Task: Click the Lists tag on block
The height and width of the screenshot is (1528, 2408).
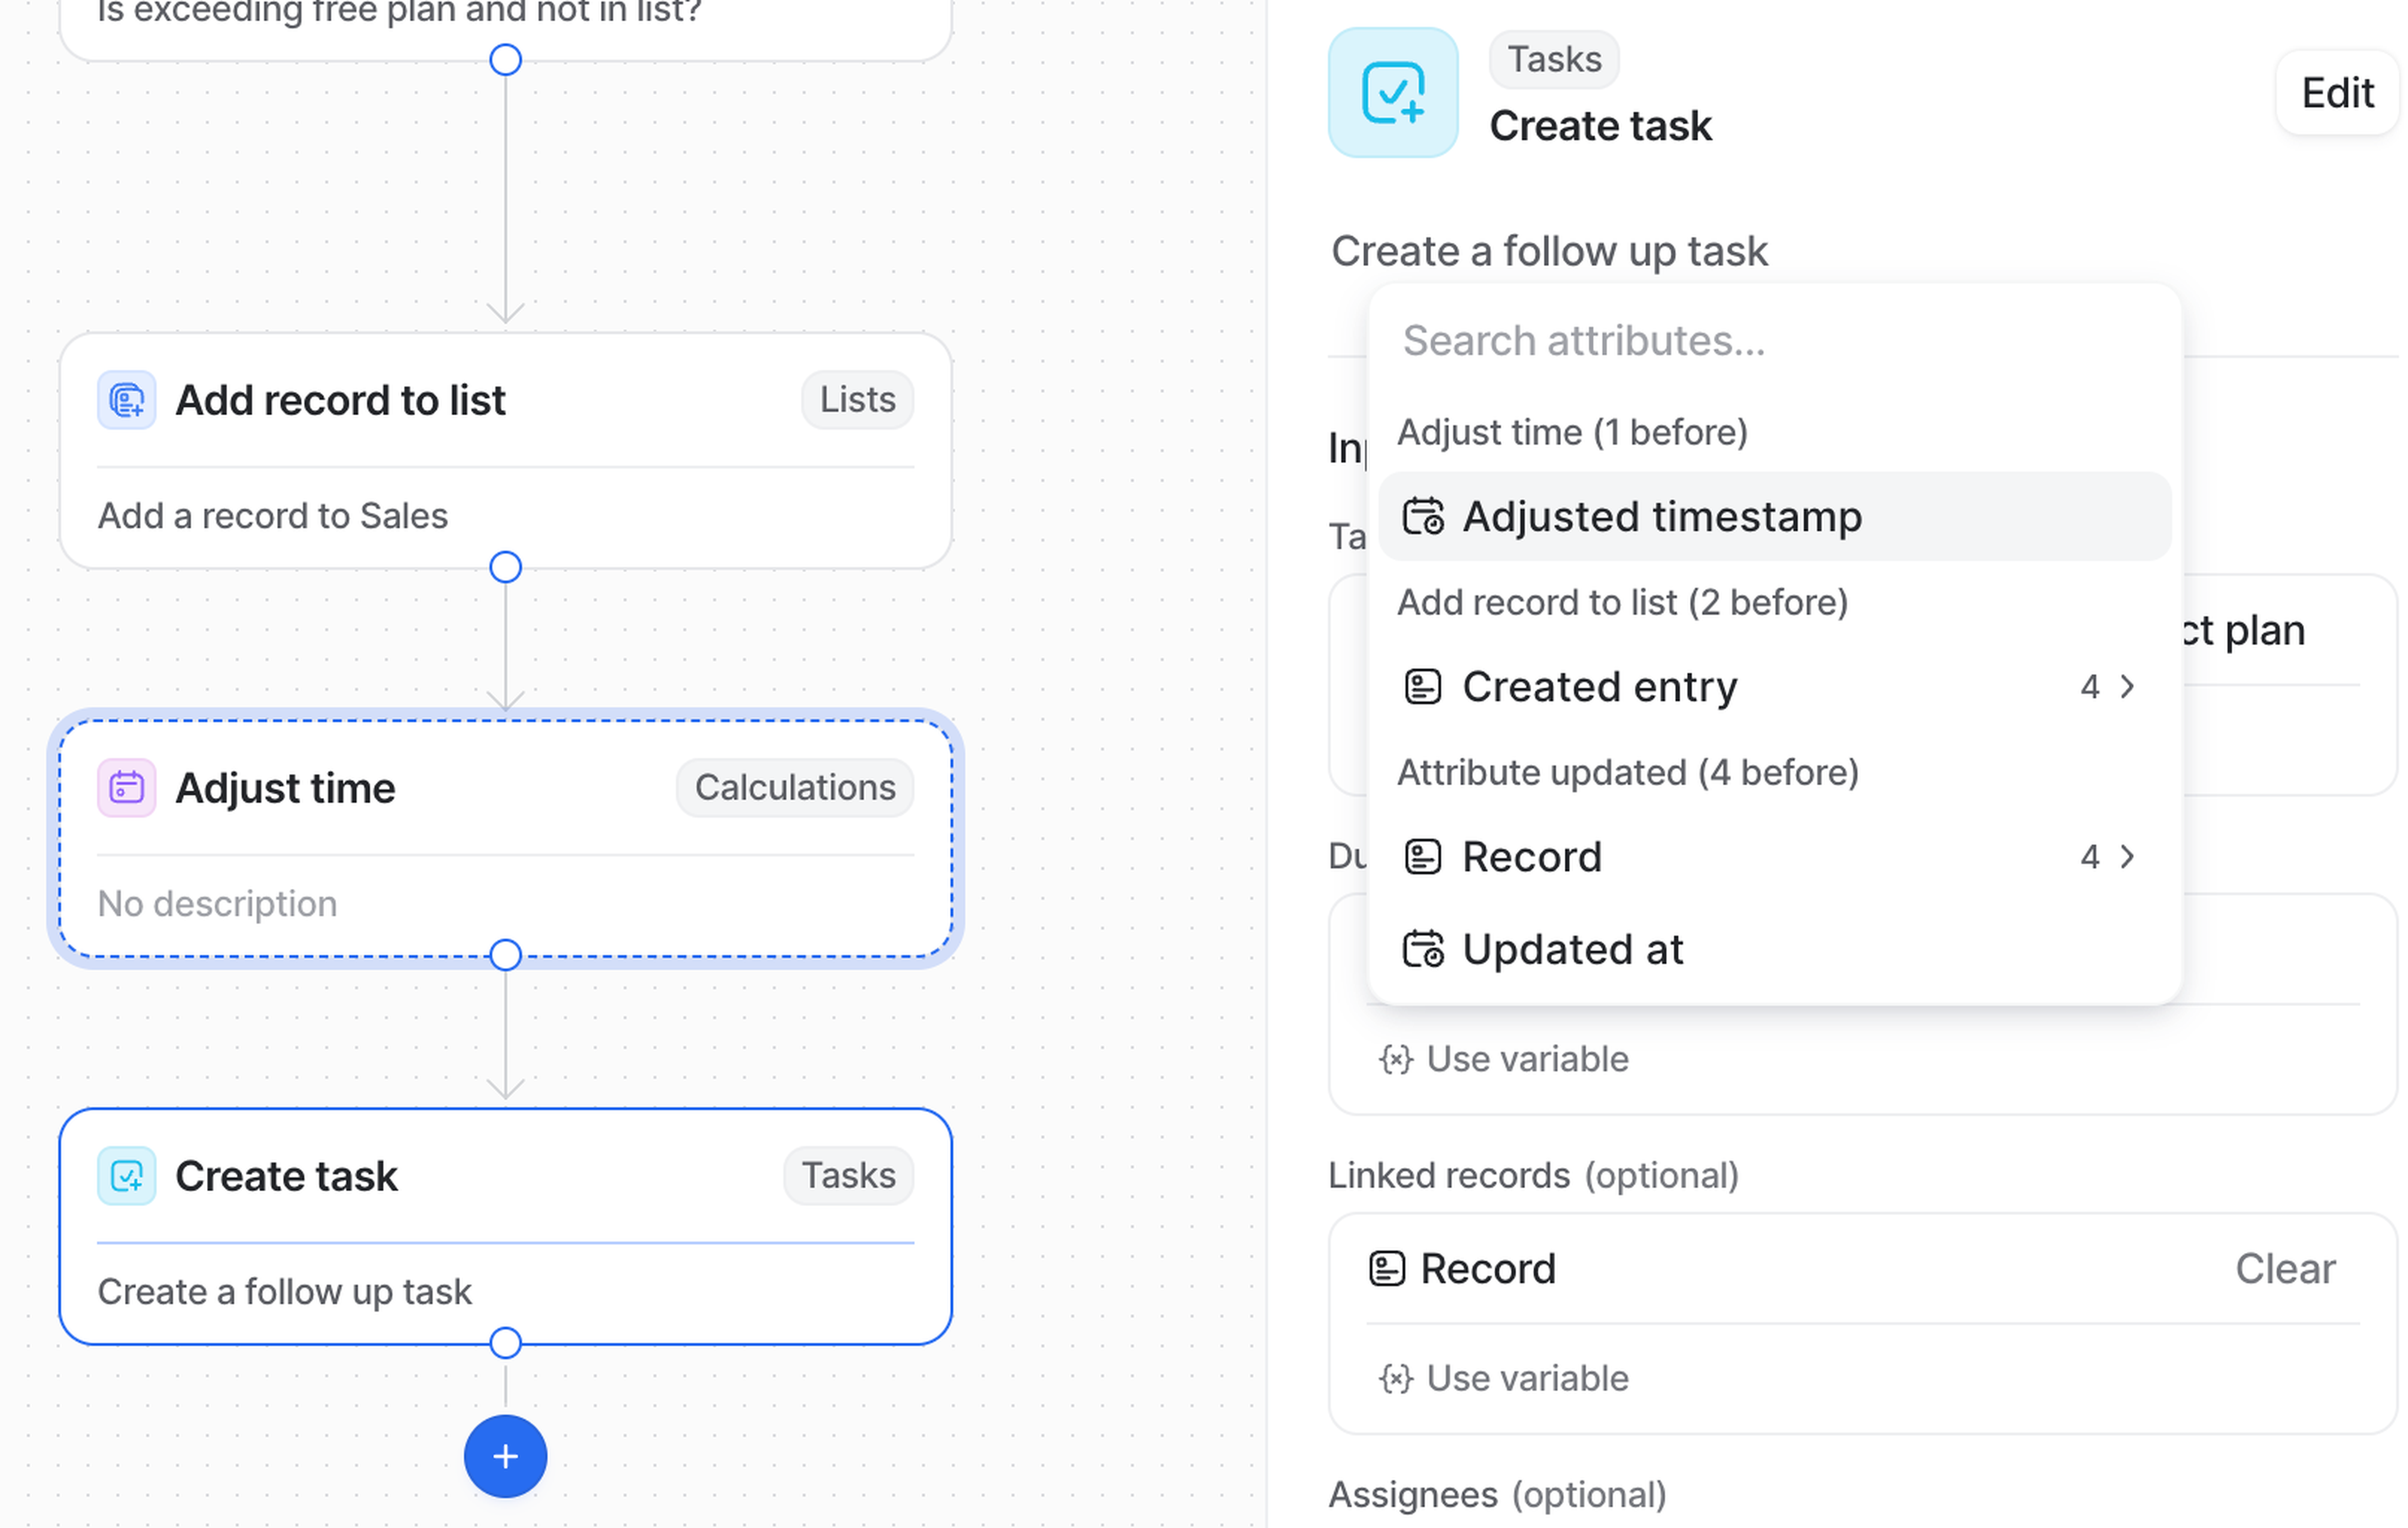Action: click(857, 400)
